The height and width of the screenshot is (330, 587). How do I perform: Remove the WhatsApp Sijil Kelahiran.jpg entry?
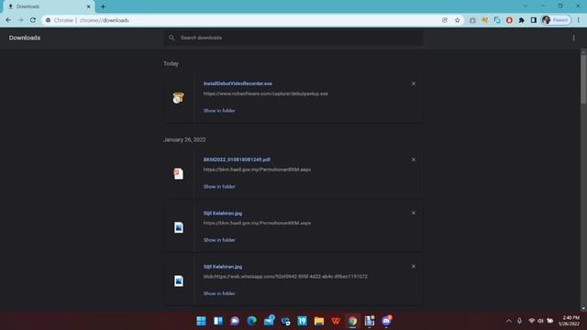[x=414, y=267]
